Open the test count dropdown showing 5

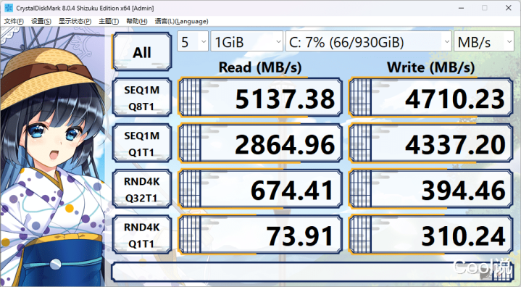(193, 41)
